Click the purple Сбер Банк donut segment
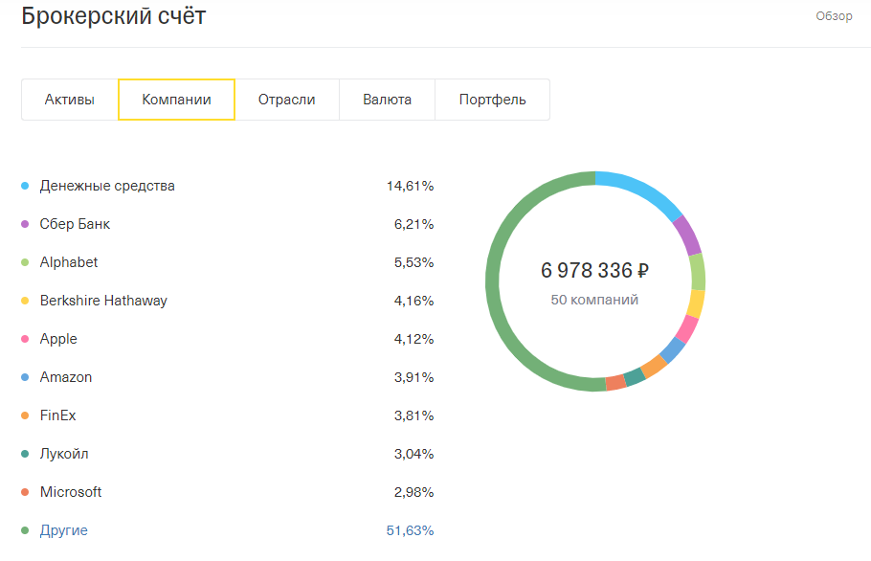 [x=687, y=235]
